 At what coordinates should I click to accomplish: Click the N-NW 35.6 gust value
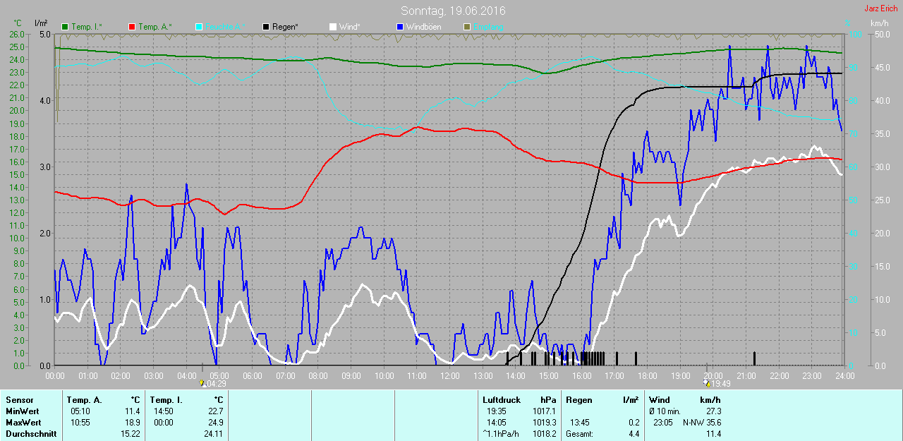[702, 423]
